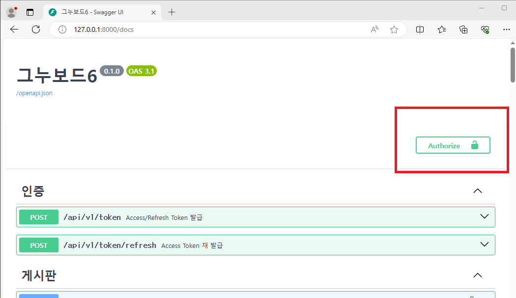Click the Read aloud icon
Screen dimensions: 516x298
pyautogui.click(x=374, y=29)
